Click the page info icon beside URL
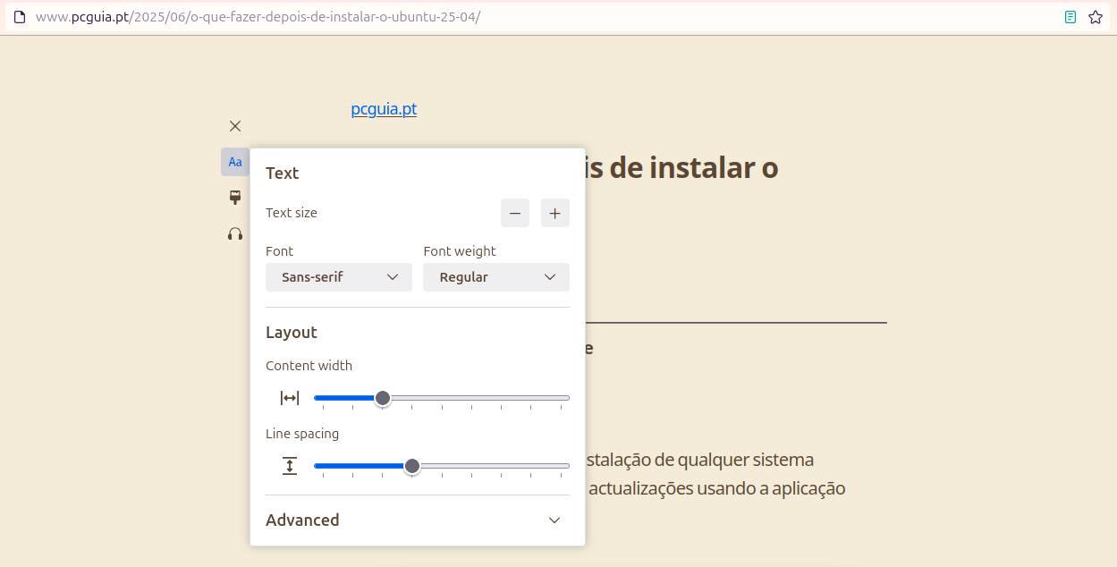This screenshot has width=1117, height=567. point(20,17)
